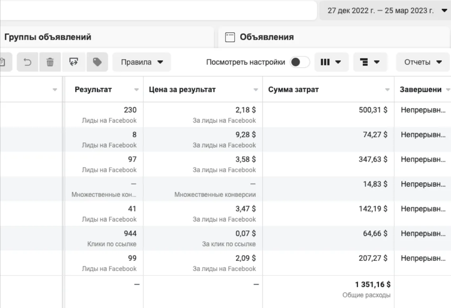Click spend amount 142,19 $
The width and height of the screenshot is (451, 308).
click(x=373, y=209)
